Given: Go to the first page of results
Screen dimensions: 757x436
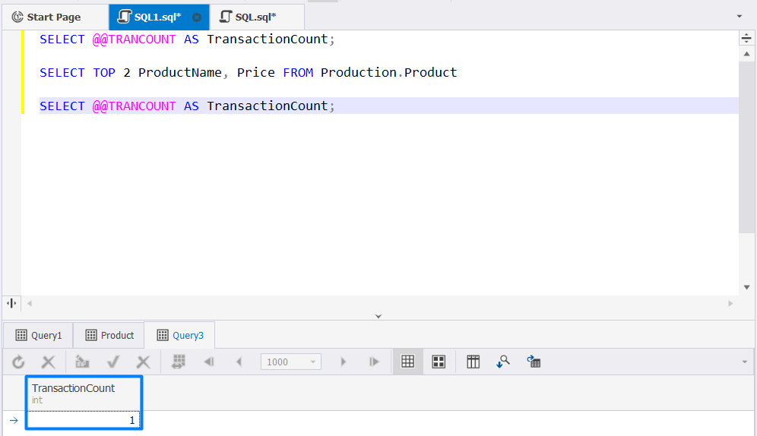Looking at the screenshot, I should pos(209,362).
